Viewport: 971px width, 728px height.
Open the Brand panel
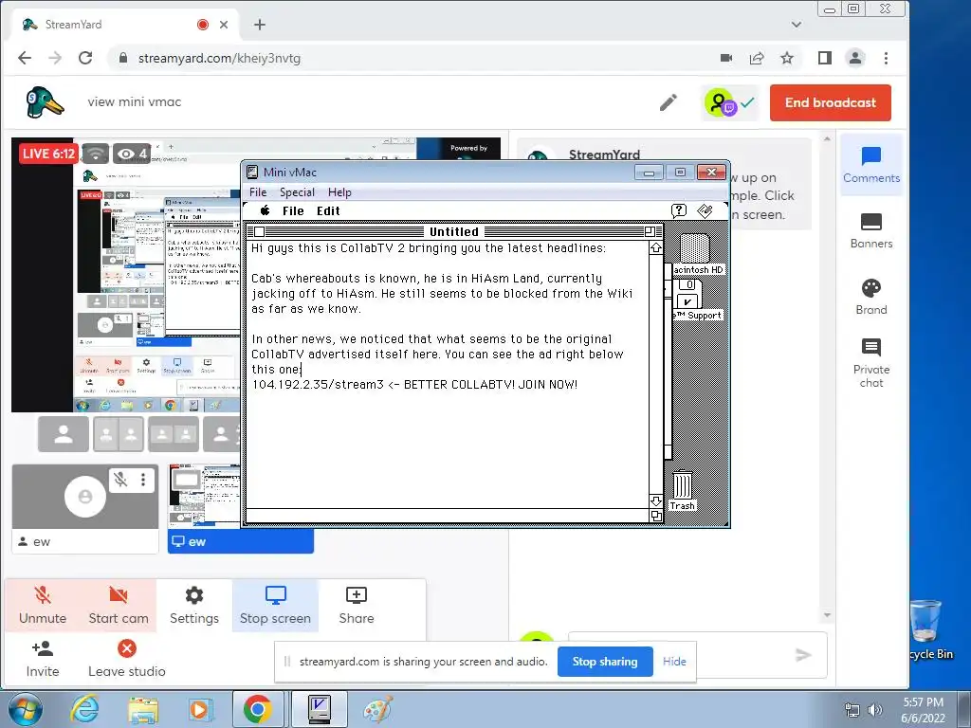tap(871, 297)
